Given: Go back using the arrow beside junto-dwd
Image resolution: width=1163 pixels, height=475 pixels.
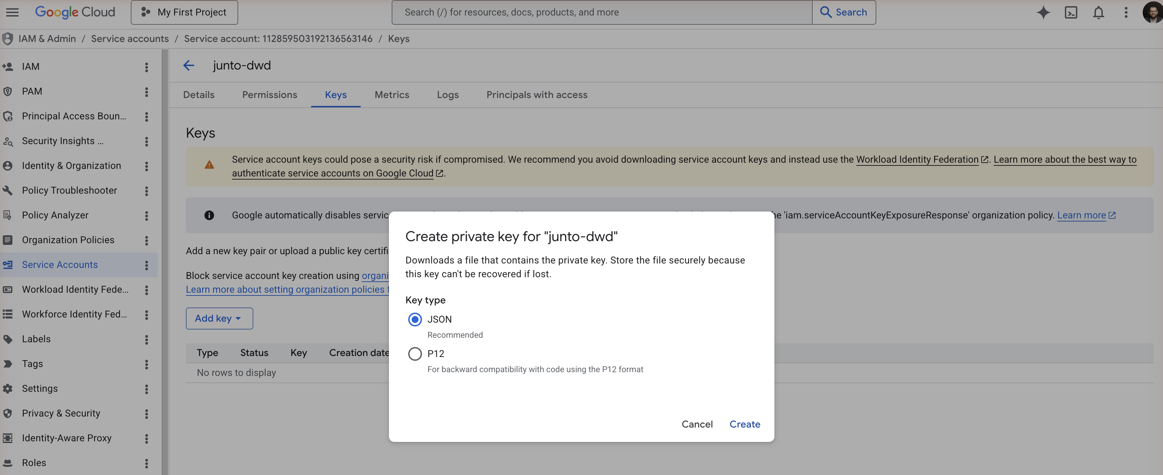Looking at the screenshot, I should (188, 65).
